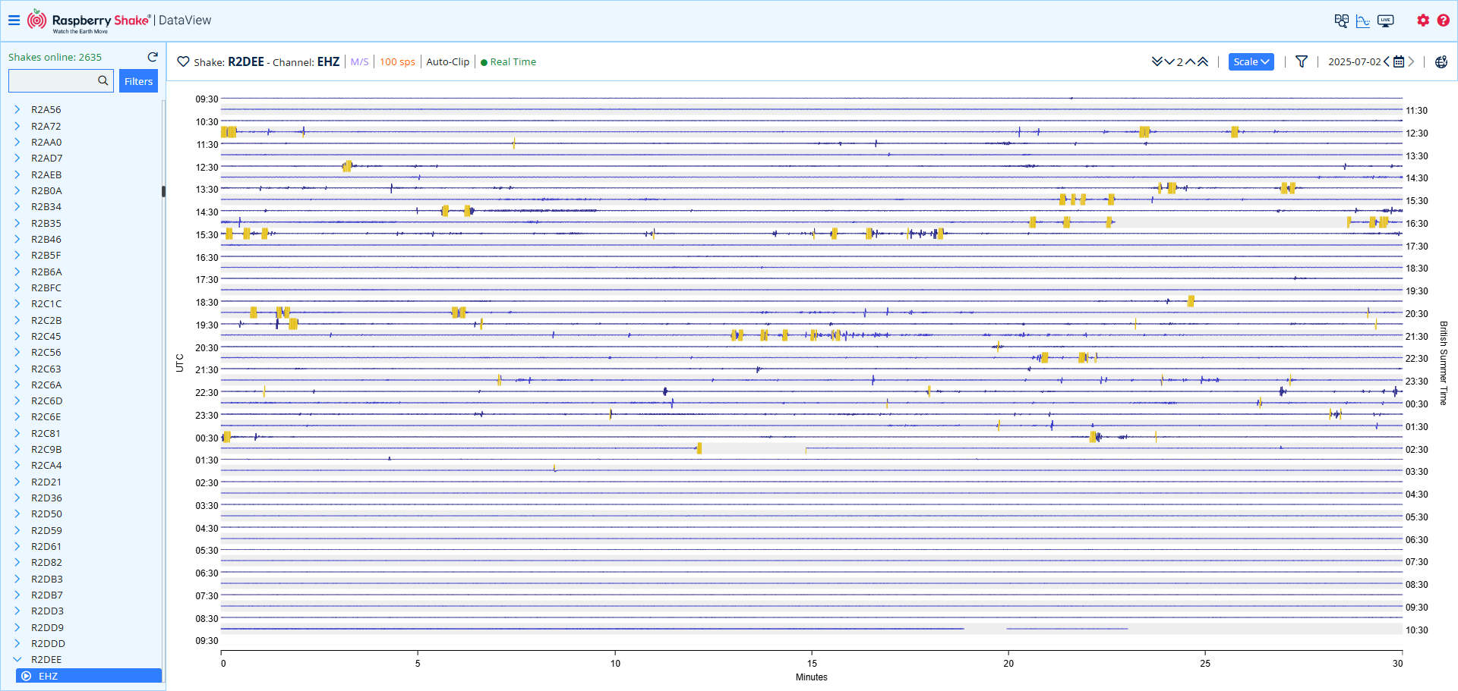Viewport: 1458px width, 691px height.
Task: Select station R2C81 in list
Action: [x=46, y=433]
